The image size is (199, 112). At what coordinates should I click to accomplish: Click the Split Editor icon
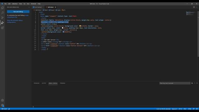(x=194, y=7)
